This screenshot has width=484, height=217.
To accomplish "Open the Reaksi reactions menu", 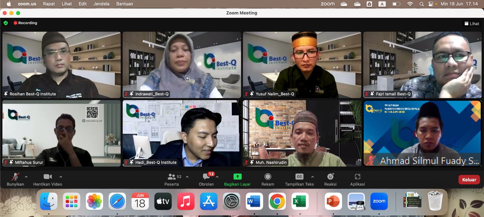I will point(330,177).
